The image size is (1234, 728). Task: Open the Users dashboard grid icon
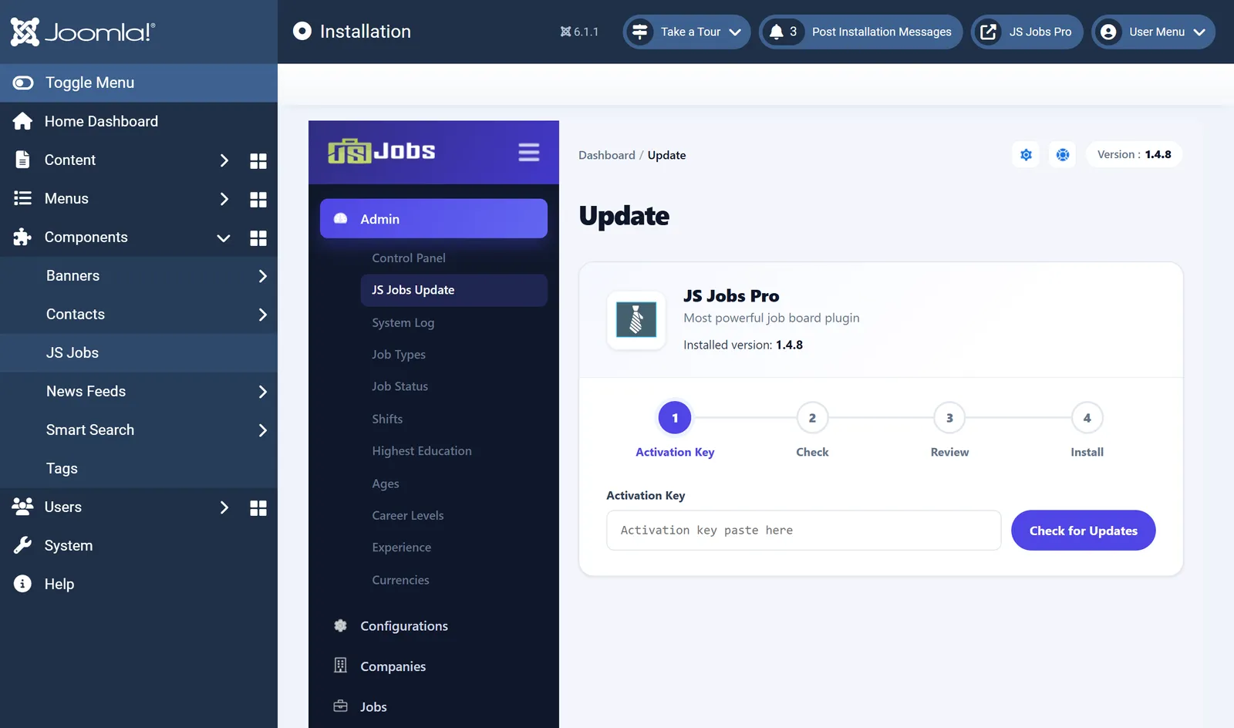pos(258,507)
